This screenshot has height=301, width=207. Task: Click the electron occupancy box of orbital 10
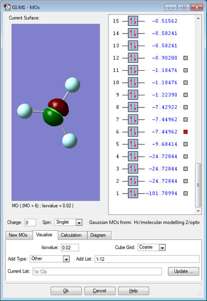pos(133,83)
